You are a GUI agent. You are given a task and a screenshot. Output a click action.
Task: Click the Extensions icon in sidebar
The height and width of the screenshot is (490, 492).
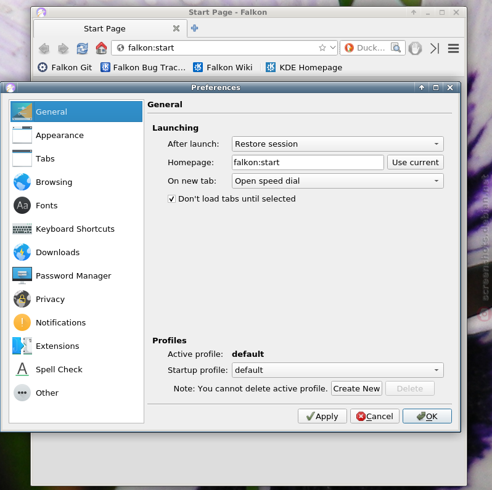[x=22, y=346]
